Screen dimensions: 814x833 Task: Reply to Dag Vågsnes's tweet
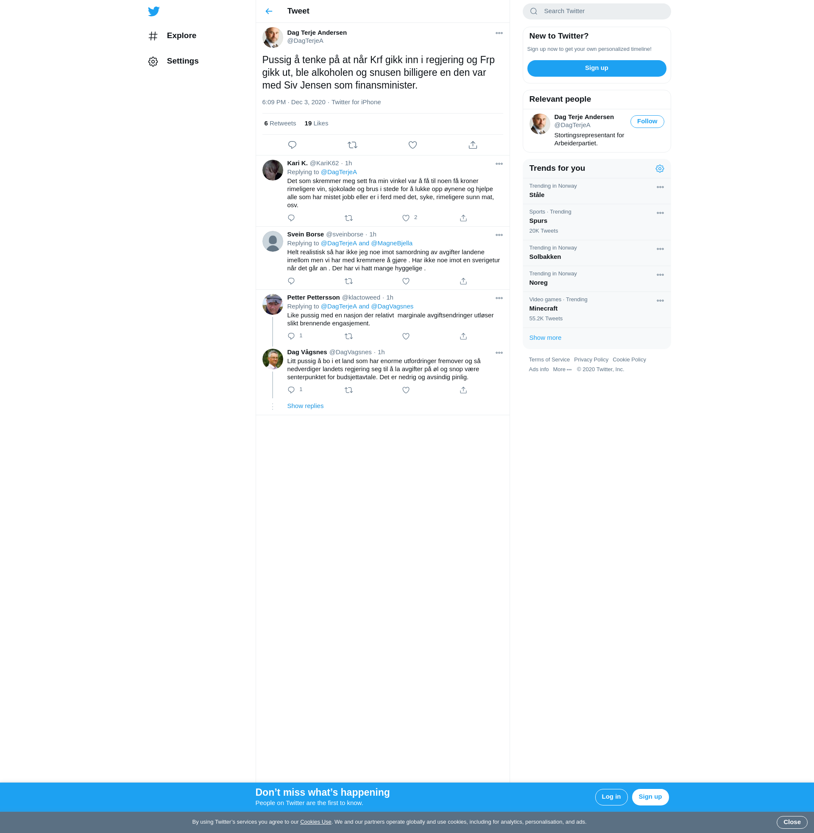[291, 390]
